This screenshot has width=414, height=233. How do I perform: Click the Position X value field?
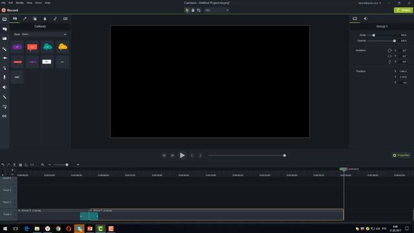point(403,71)
